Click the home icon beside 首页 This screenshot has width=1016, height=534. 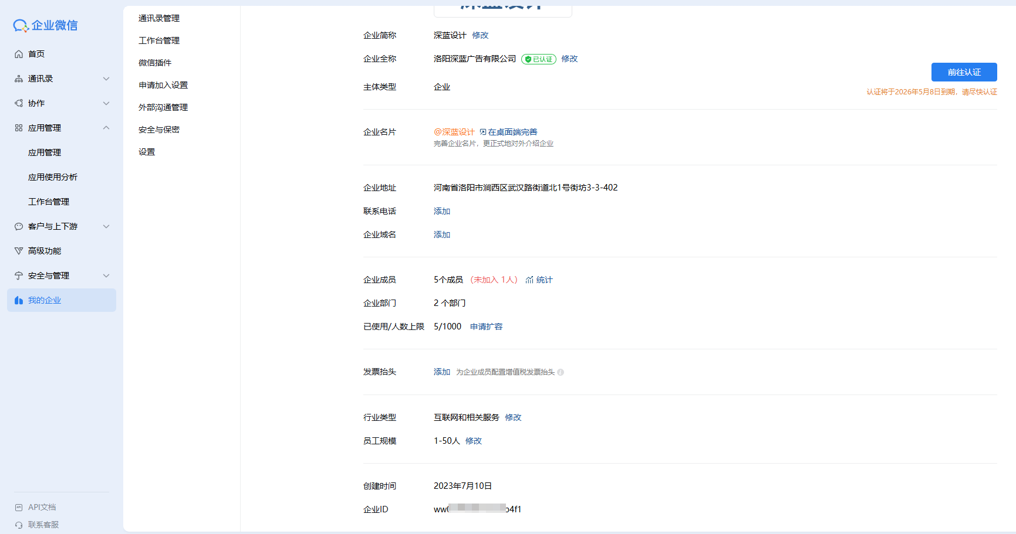click(19, 54)
